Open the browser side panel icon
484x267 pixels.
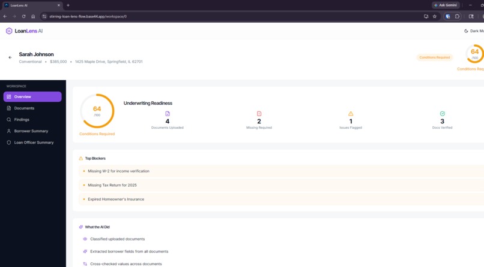pyautogui.click(x=471, y=16)
